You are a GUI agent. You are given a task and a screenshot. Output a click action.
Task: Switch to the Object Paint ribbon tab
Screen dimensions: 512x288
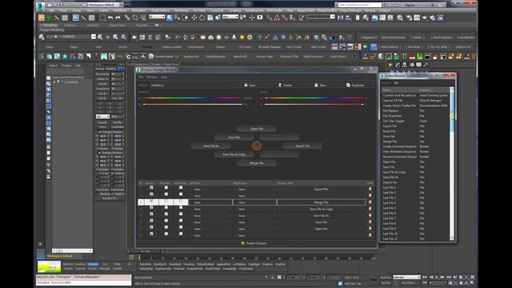click(x=118, y=25)
